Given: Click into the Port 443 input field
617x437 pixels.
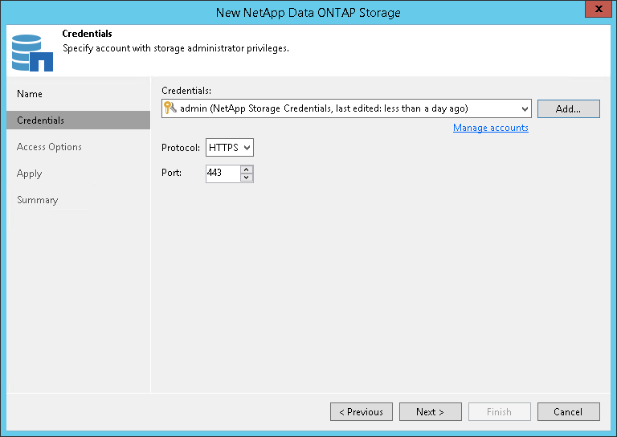Looking at the screenshot, I should click(223, 174).
